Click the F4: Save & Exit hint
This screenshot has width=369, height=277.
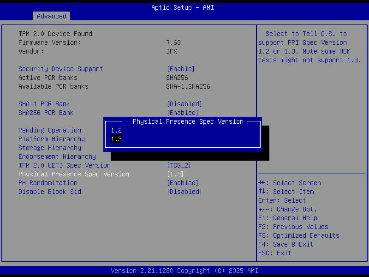point(286,244)
